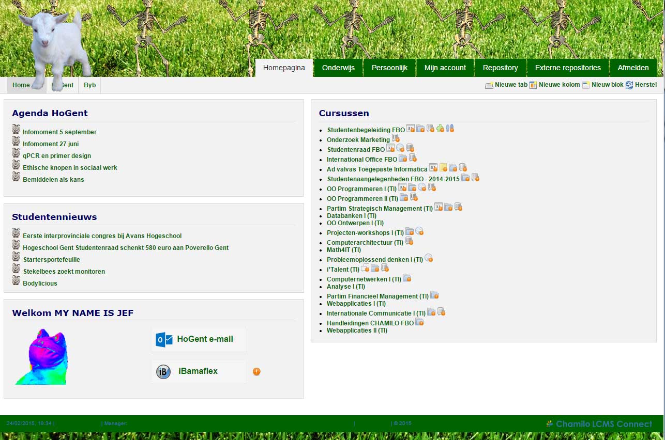Click the list icon beside Computerarchitectuur (TI)

[409, 241]
